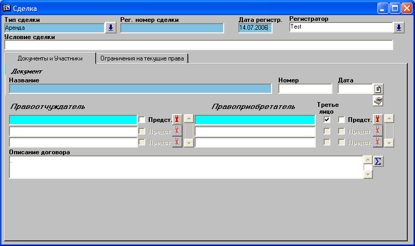The image size is (415, 246).
Task: Click Описание договора scroll down arrow
Action: pyautogui.click(x=368, y=175)
